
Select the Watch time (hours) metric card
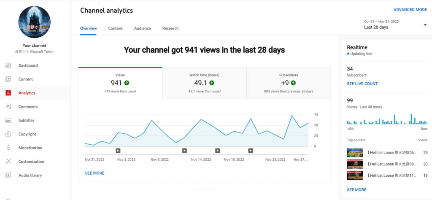[204, 83]
